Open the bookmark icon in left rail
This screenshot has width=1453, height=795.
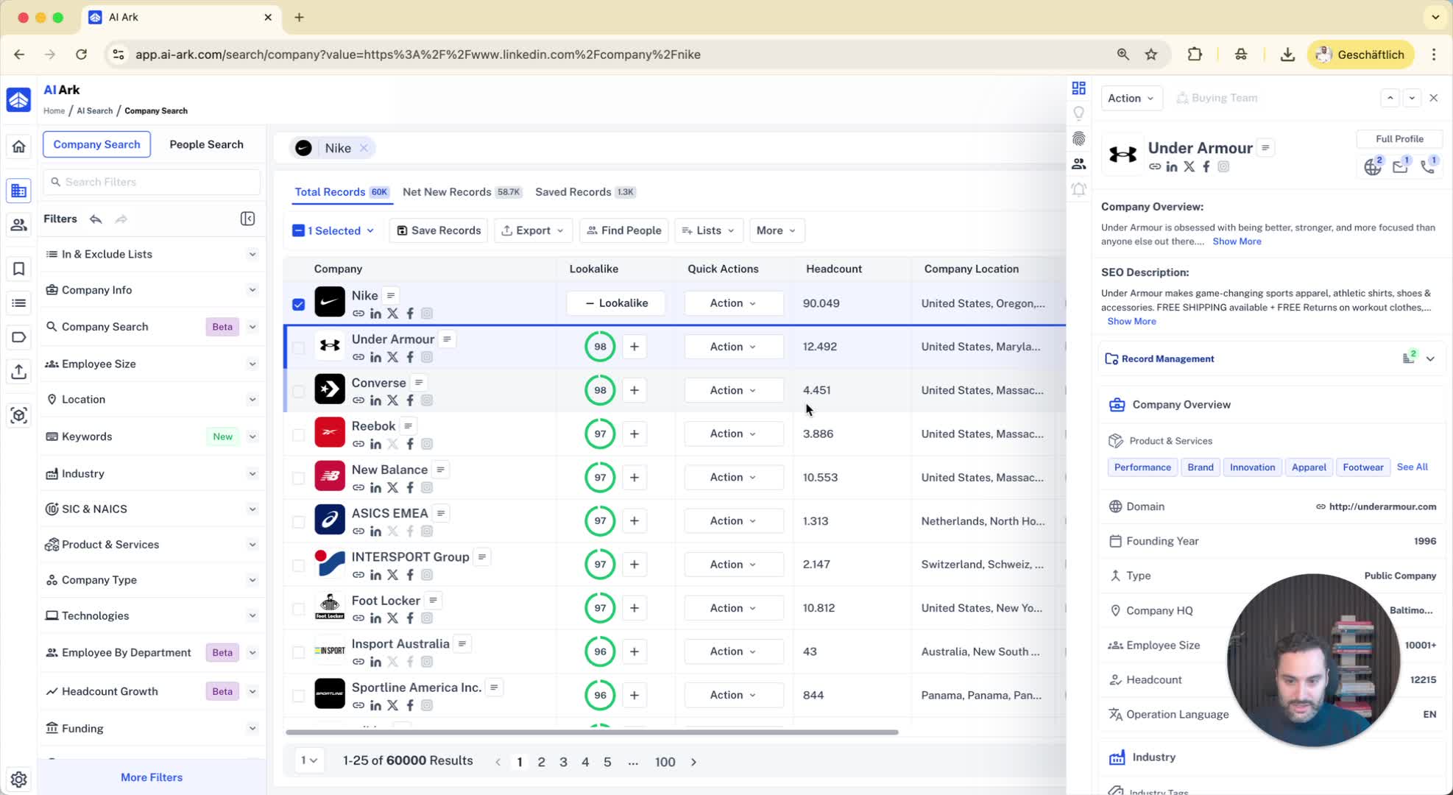18,269
